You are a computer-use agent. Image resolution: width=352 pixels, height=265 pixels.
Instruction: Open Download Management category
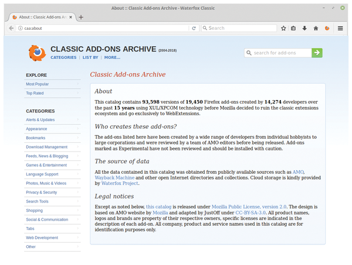(x=52, y=147)
